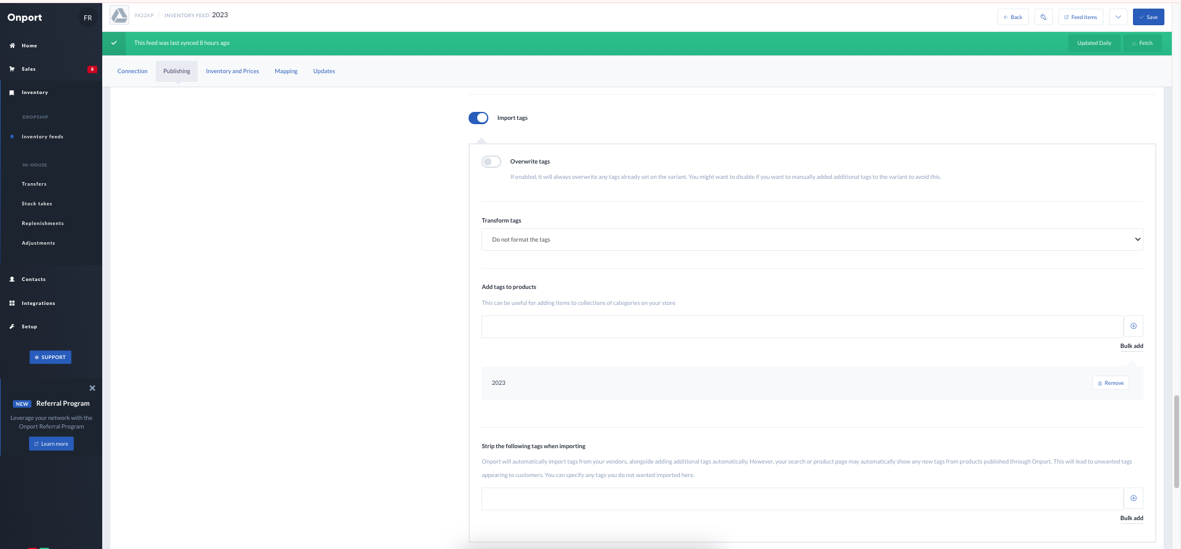Click the edit pencil icon button in header
This screenshot has height=549, width=1181.
point(1043,17)
